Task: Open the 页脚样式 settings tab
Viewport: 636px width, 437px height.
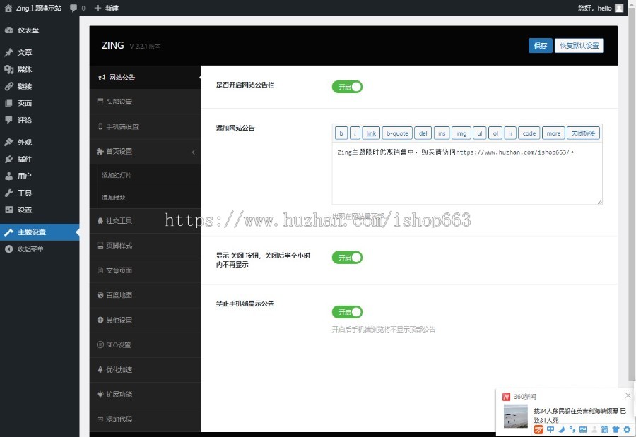Action: pos(145,245)
